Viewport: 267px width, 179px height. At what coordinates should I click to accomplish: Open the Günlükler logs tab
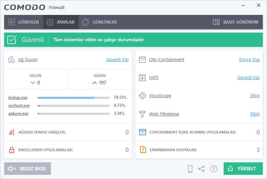click(x=100, y=22)
